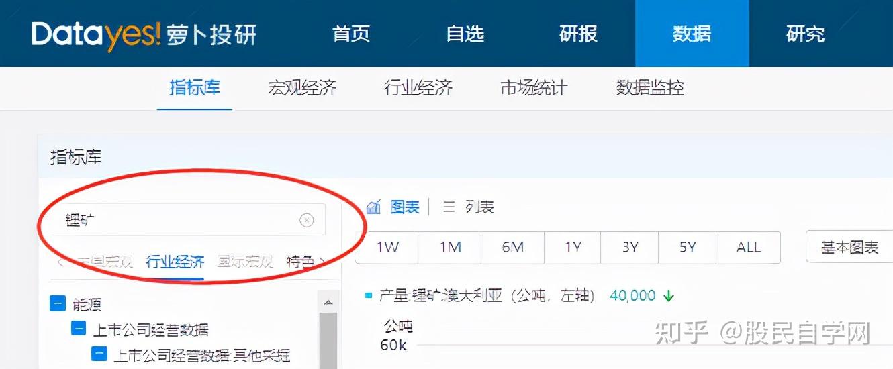Clear the search box with the X icon
This screenshot has width=893, height=369.
tap(306, 220)
